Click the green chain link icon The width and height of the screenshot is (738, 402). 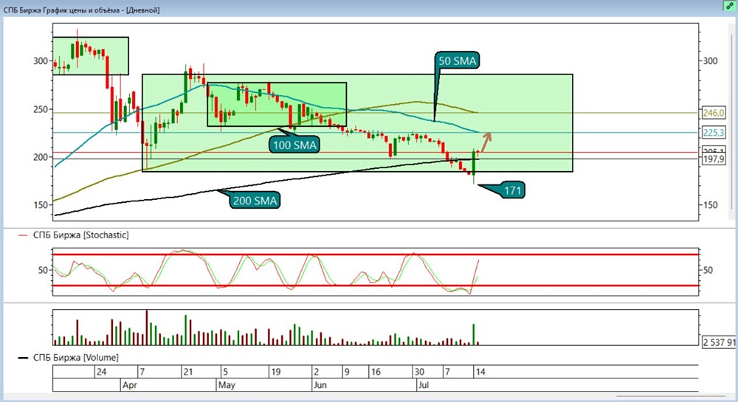[730, 7]
